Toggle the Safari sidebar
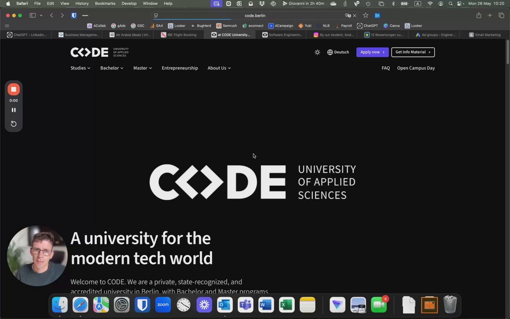Screen dimensions: 510x319 [33, 16]
